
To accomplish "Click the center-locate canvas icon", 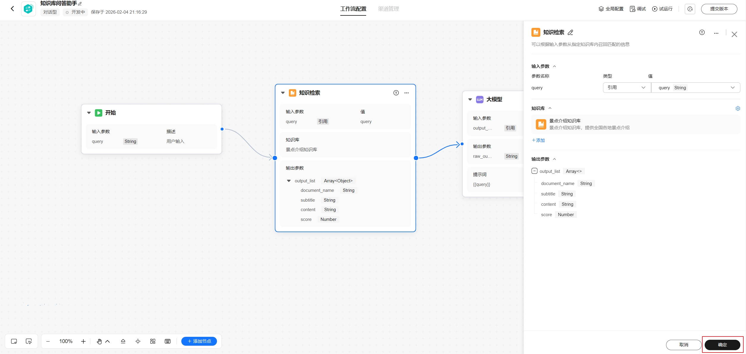I will [138, 341].
